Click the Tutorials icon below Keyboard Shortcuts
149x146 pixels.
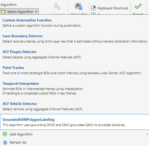pos(94,14)
